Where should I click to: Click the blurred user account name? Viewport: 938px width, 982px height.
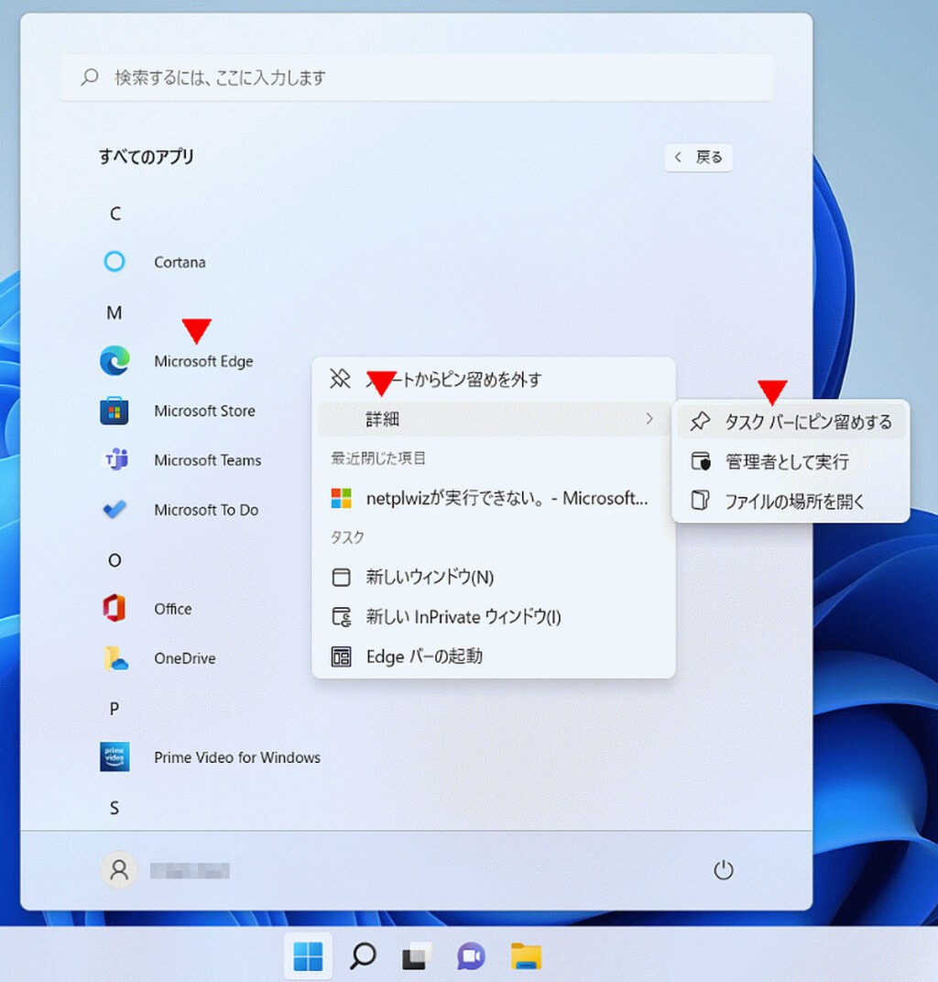coord(190,870)
